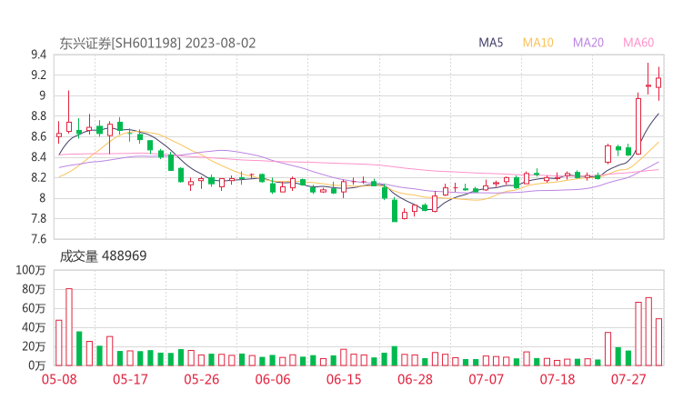Screen dimensions: 673x400
Task: Click the 0万 volume axis label
Action: (x=36, y=365)
